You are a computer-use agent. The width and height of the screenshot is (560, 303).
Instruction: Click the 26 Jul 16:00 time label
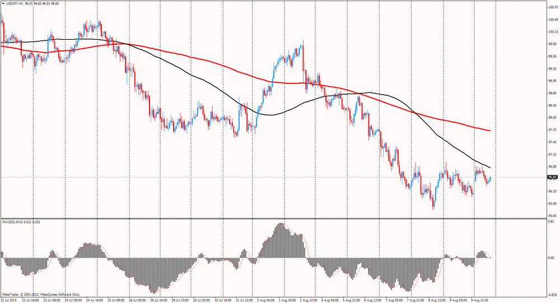pyautogui.click(x=158, y=300)
